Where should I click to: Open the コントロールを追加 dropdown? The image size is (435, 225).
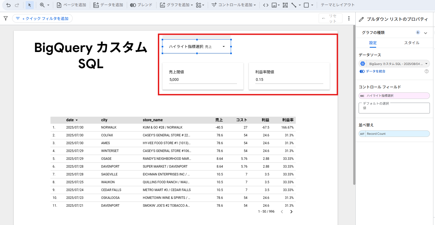233,5
